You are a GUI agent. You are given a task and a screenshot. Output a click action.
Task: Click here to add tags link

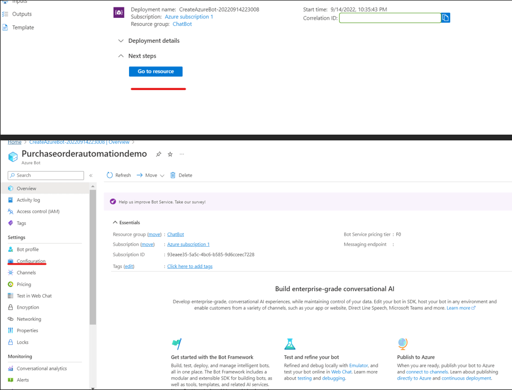click(x=190, y=266)
